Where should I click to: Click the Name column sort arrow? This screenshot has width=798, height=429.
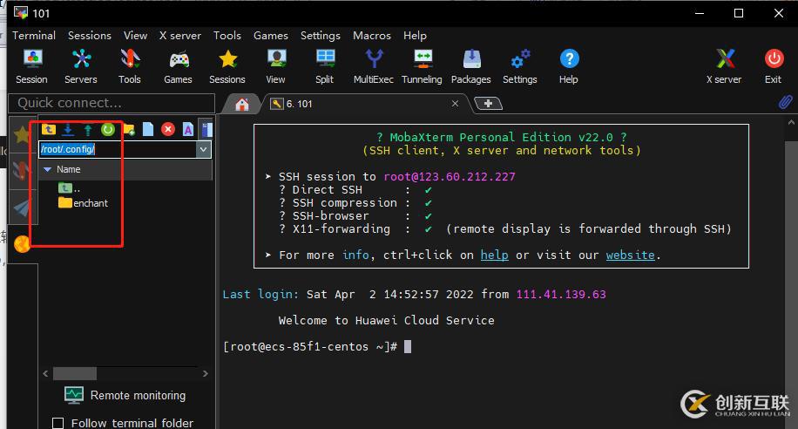pos(48,169)
